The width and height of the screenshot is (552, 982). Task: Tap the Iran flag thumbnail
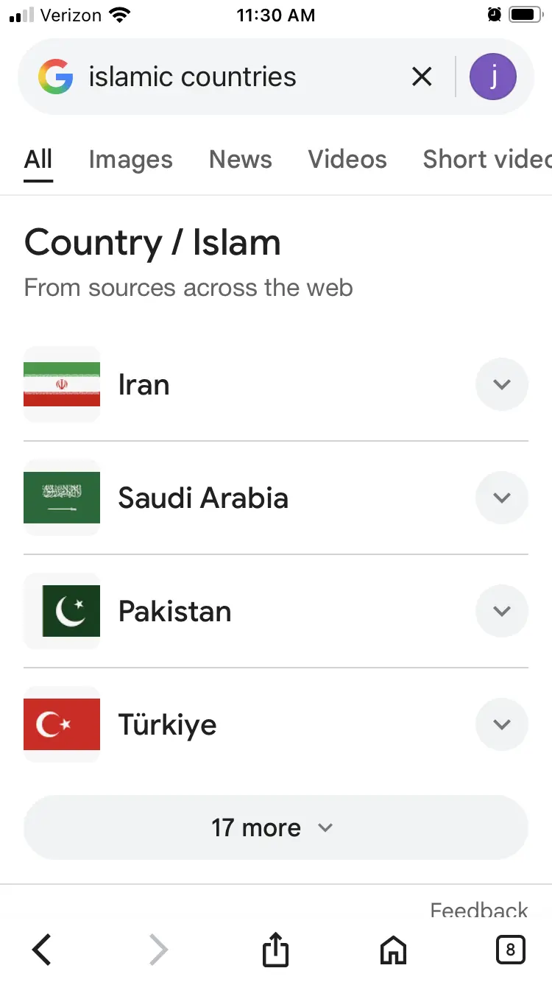tap(62, 384)
